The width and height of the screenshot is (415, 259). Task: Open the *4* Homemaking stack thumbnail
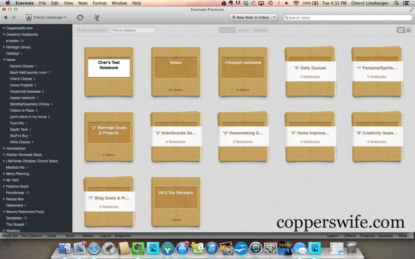[x=243, y=137]
